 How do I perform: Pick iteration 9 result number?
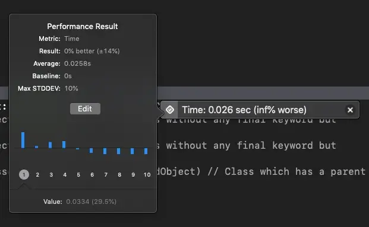coord(133,175)
